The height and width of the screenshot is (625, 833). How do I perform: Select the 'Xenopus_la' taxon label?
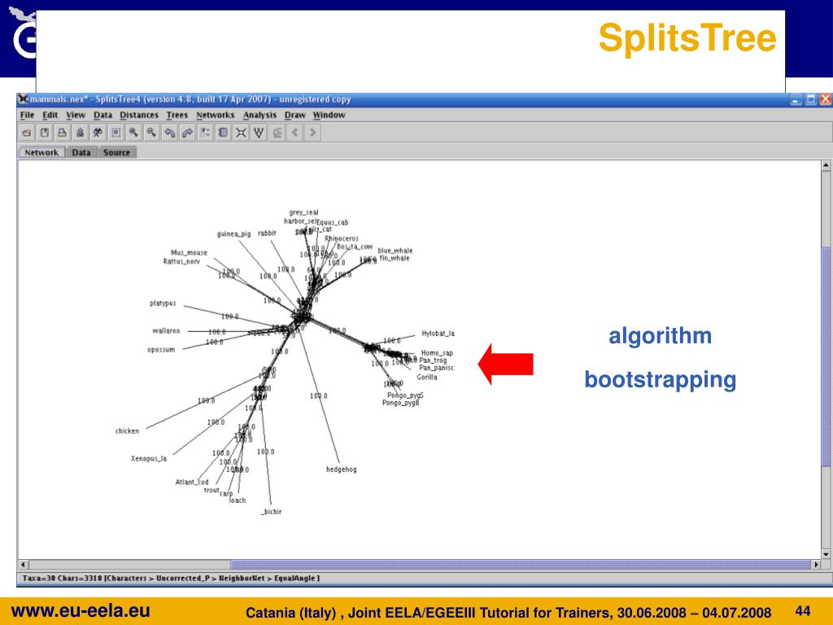[149, 458]
